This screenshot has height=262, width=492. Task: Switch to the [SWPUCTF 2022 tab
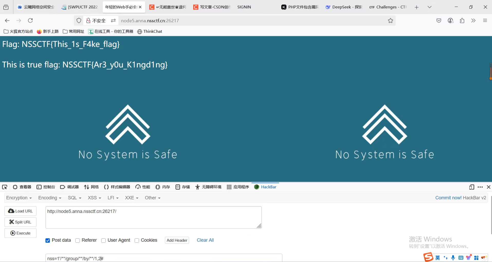coord(80,7)
